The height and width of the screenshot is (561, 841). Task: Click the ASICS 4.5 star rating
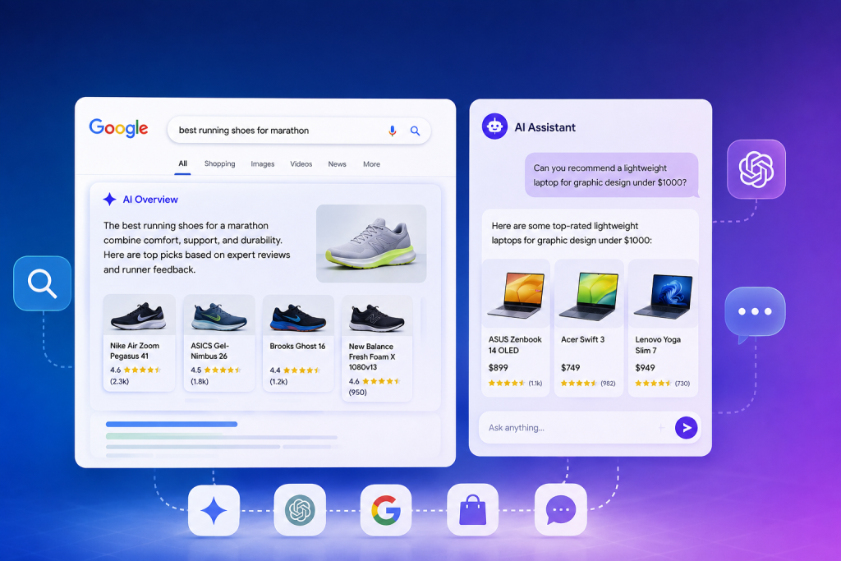(x=216, y=370)
